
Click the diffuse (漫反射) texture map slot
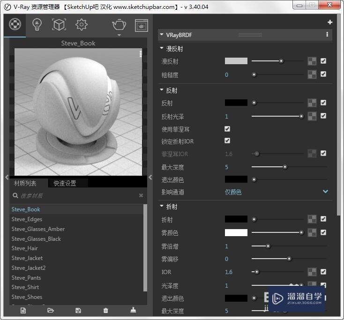(312, 61)
